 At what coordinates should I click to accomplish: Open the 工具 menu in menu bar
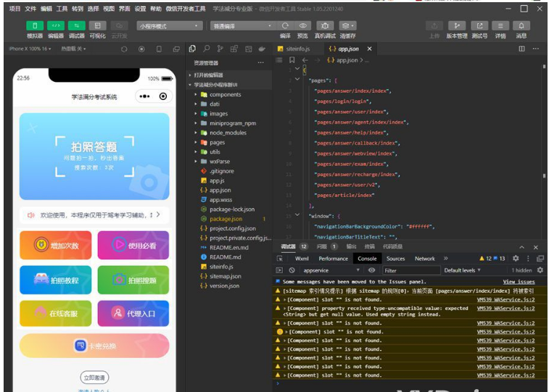pos(62,9)
